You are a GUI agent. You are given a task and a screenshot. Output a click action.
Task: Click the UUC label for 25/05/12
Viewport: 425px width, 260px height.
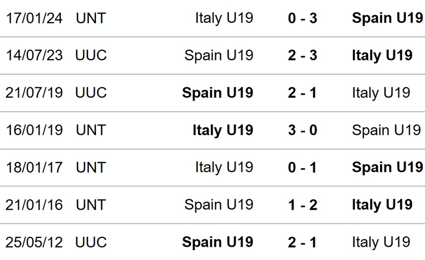tap(91, 242)
